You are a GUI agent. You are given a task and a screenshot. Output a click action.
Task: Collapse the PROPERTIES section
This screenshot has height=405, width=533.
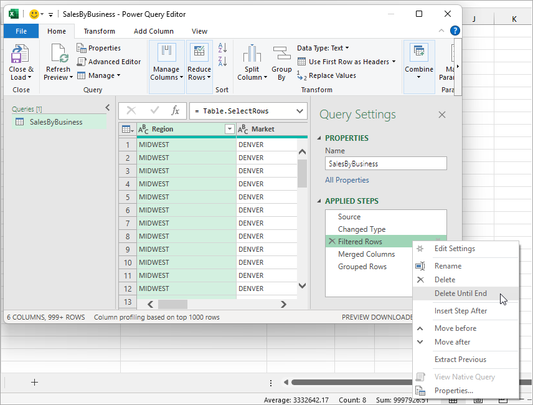coord(319,138)
